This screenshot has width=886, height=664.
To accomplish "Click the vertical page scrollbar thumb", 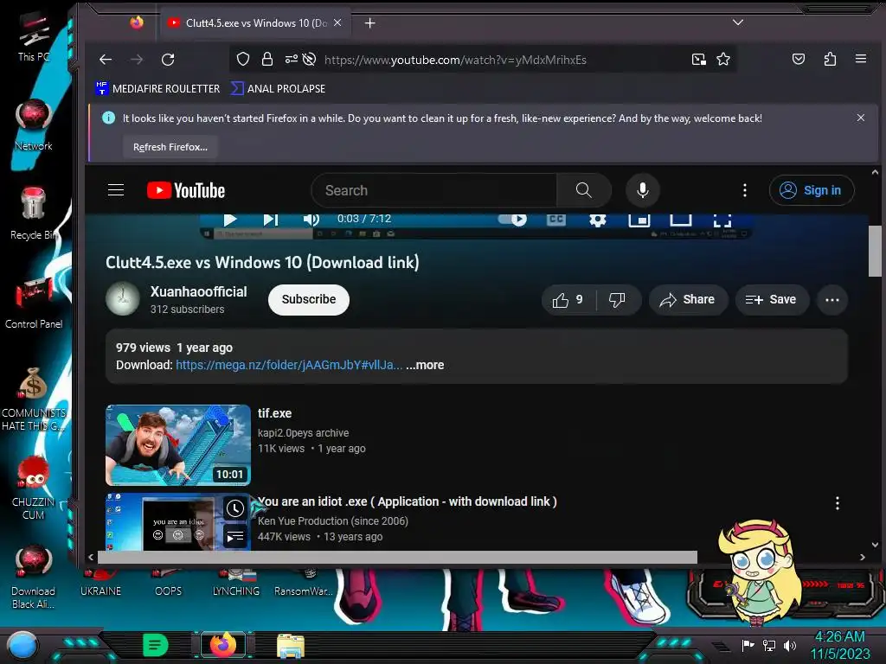I will coord(875,251).
